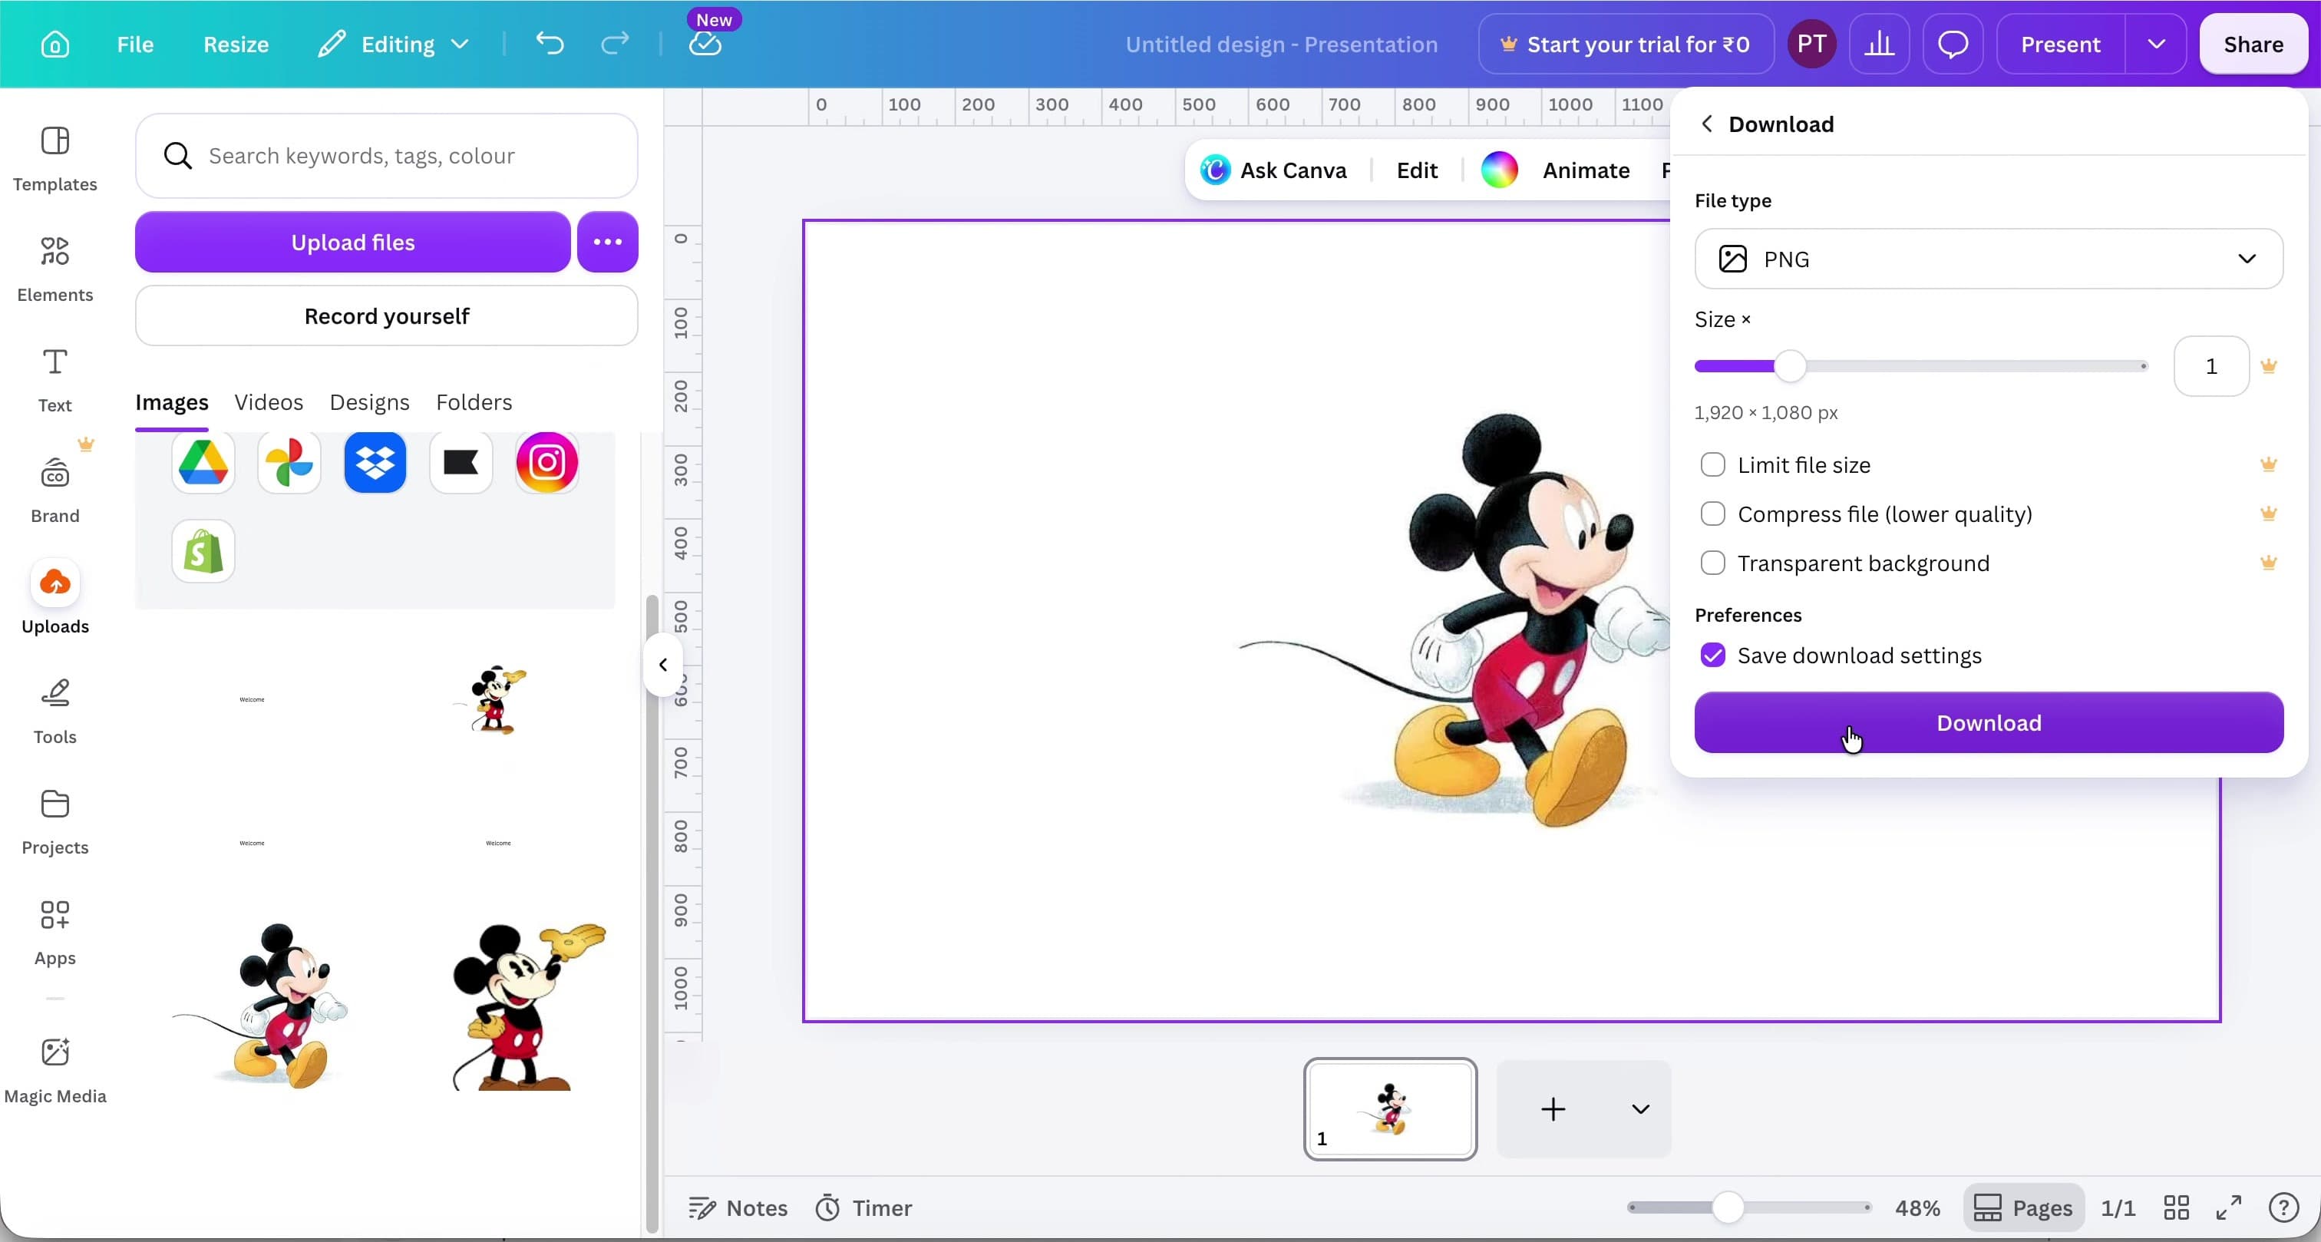Click the purple Download button
The width and height of the screenshot is (2321, 1242).
(1988, 722)
